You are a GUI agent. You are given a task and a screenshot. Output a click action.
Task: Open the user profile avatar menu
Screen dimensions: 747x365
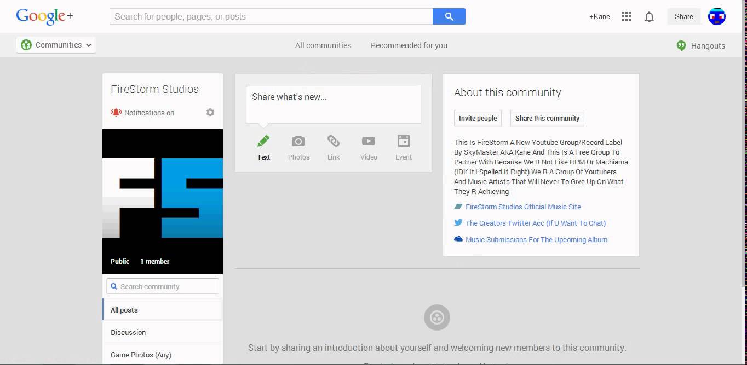[x=716, y=16]
